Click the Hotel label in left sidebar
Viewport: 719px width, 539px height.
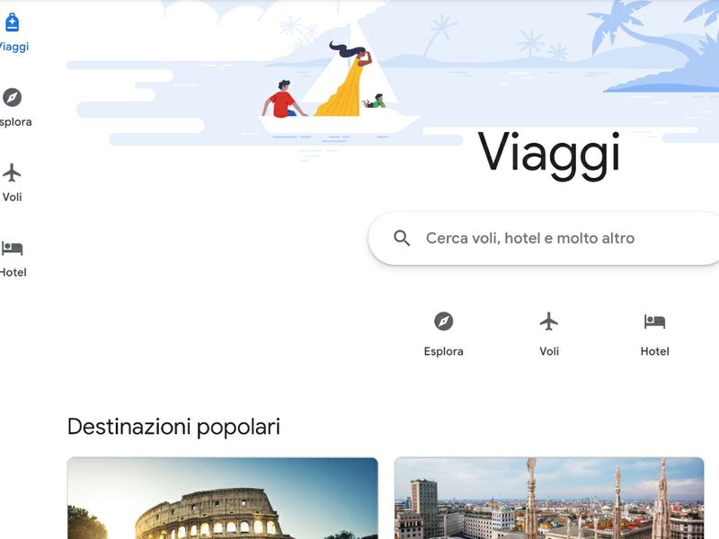coord(13,272)
